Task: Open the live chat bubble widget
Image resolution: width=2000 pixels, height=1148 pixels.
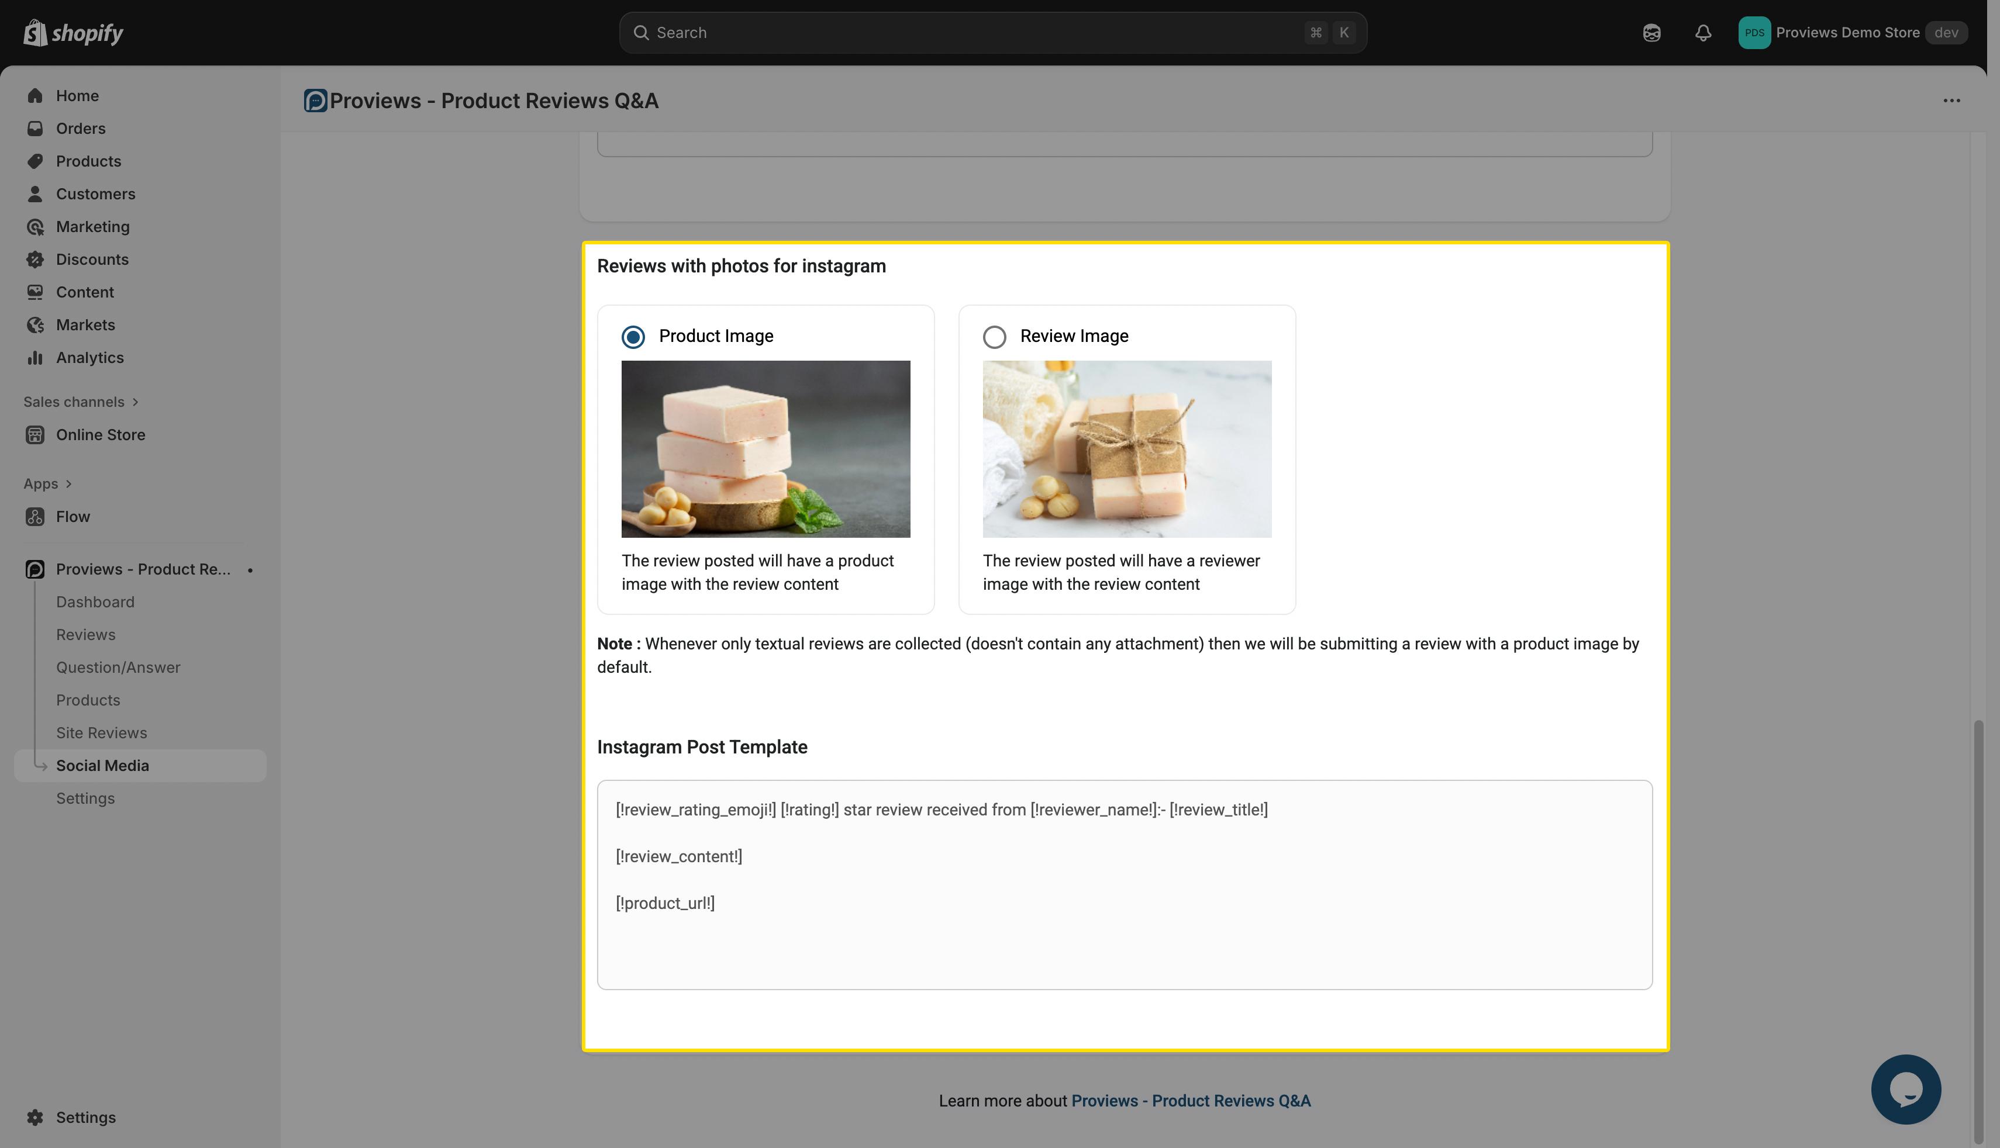Action: (x=1905, y=1089)
